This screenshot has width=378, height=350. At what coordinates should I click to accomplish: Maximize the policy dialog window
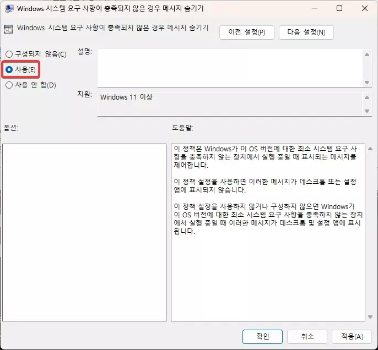tap(339, 8)
